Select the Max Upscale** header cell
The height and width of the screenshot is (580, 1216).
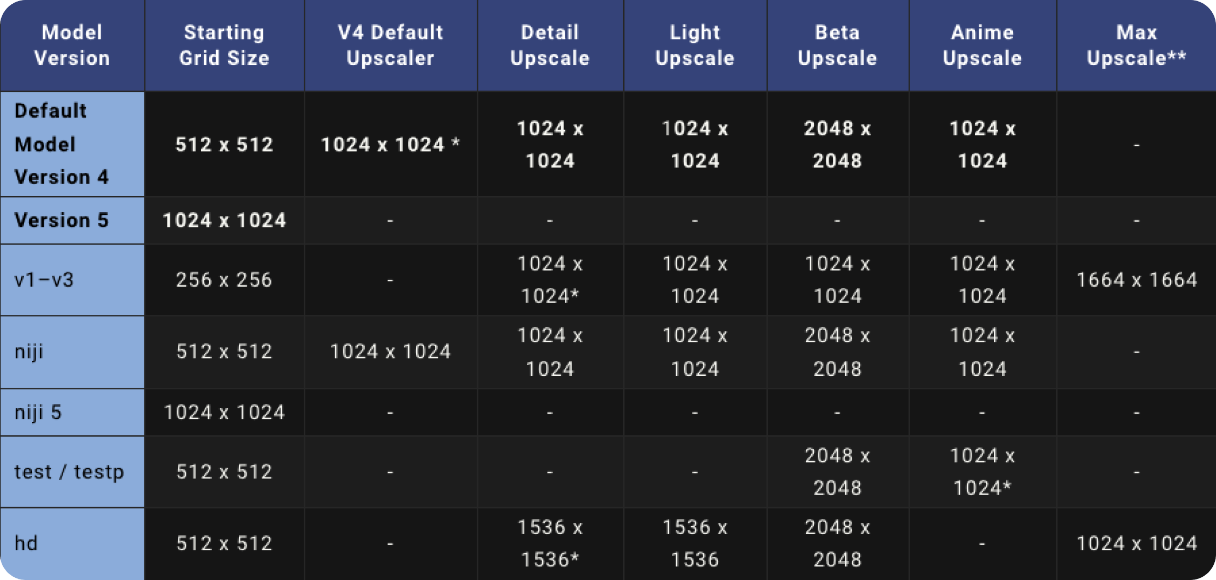click(1136, 45)
